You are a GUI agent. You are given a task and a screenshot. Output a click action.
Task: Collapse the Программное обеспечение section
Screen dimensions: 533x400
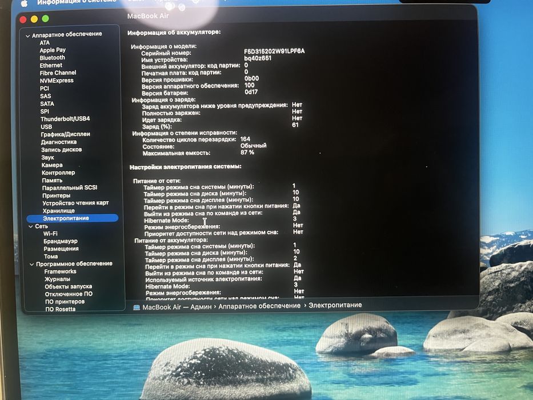click(x=32, y=264)
